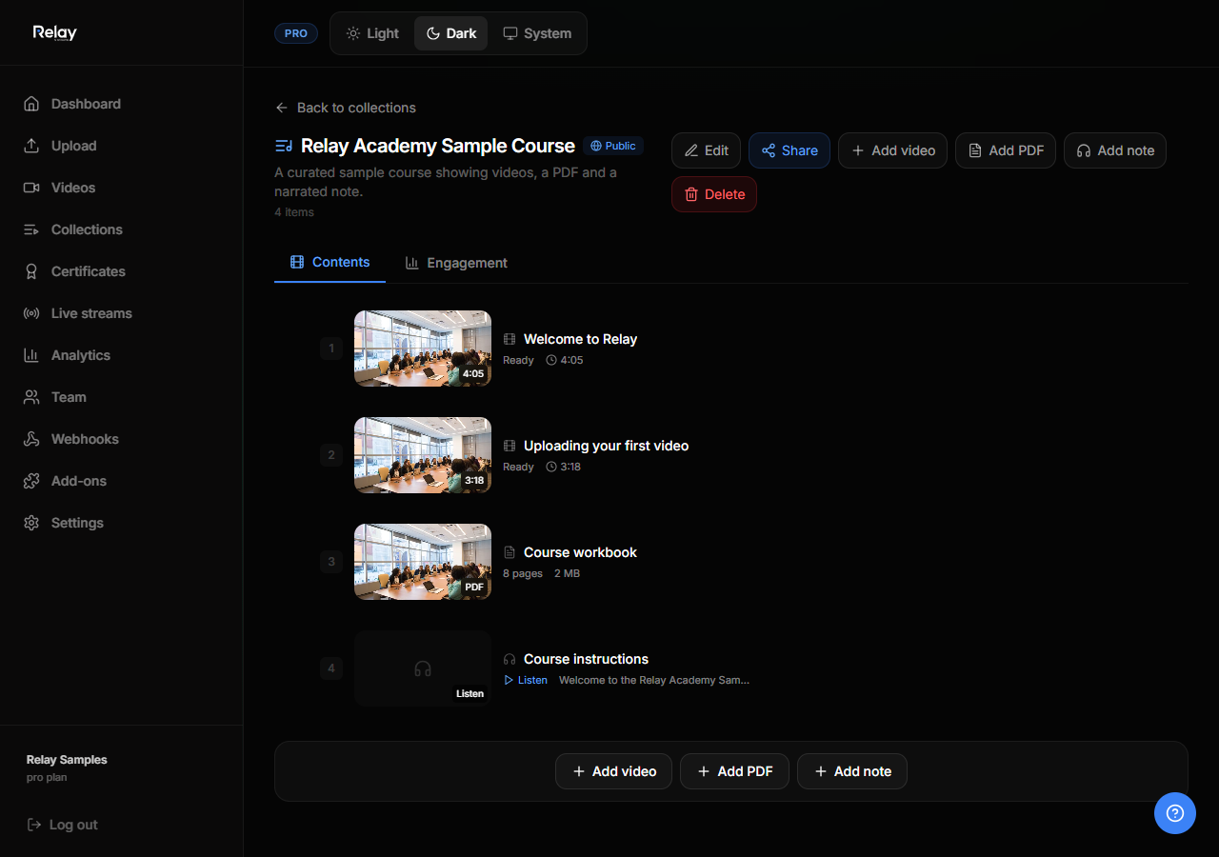Viewport: 1219px width, 857px height.
Task: Click Add note in bottom bar
Action: coord(852,771)
